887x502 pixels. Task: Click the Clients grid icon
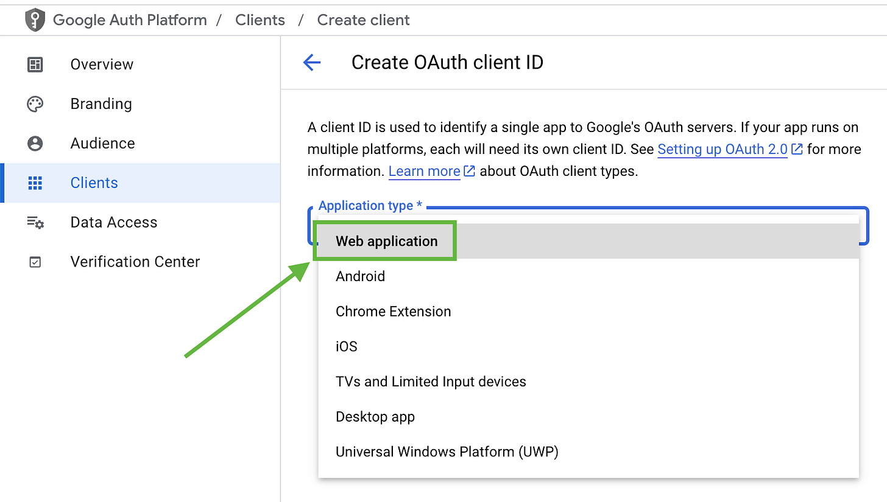pos(35,183)
